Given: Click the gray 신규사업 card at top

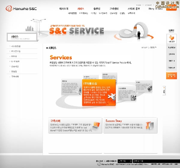Looking at the screenshot, I should click(x=109, y=76).
